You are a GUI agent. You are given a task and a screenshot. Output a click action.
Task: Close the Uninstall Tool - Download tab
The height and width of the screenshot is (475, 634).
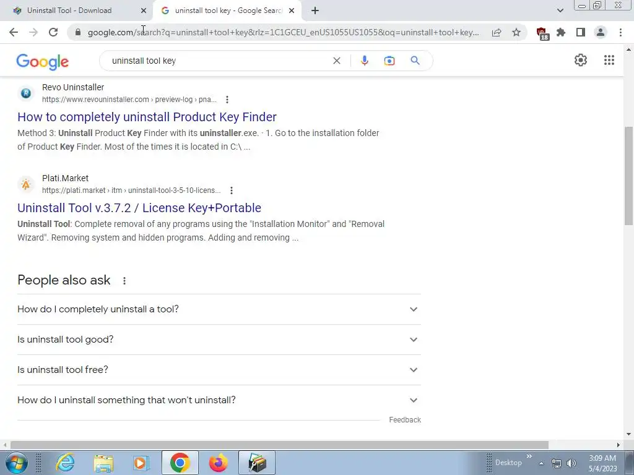click(x=144, y=11)
